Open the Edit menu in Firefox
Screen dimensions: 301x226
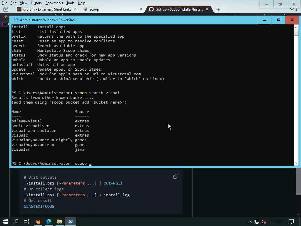[13, 3]
